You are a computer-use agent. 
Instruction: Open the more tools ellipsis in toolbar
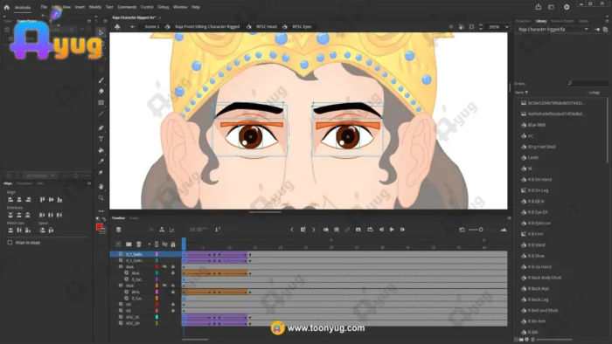(101, 210)
